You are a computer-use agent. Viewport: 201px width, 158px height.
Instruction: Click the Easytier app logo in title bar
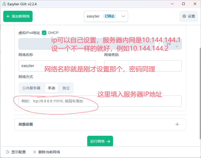(4, 4)
